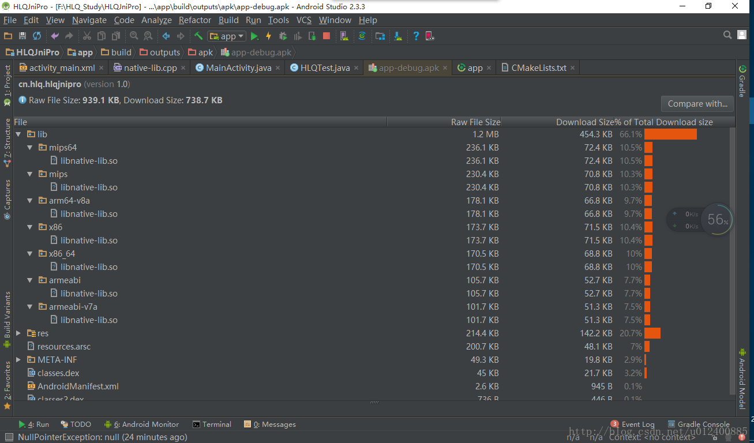Click the Paste toolbar icon

click(116, 36)
